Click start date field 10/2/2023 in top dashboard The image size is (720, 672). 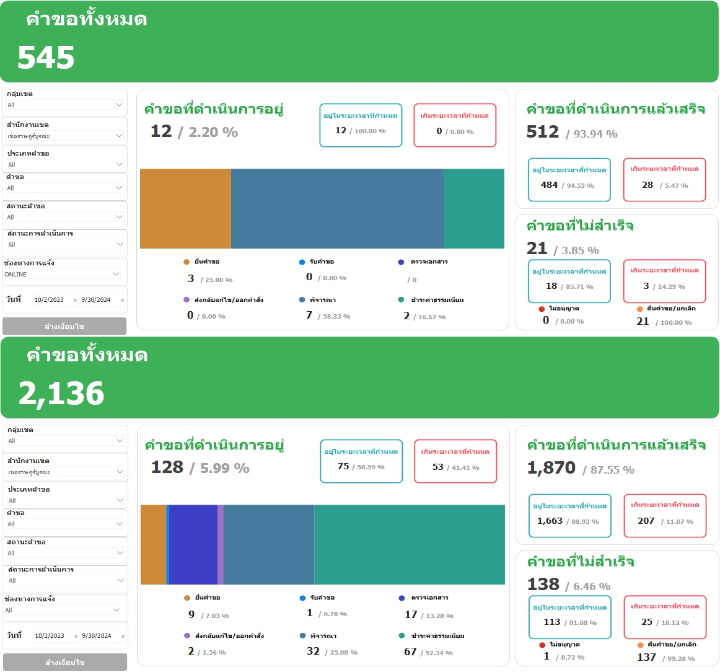pyautogui.click(x=50, y=300)
